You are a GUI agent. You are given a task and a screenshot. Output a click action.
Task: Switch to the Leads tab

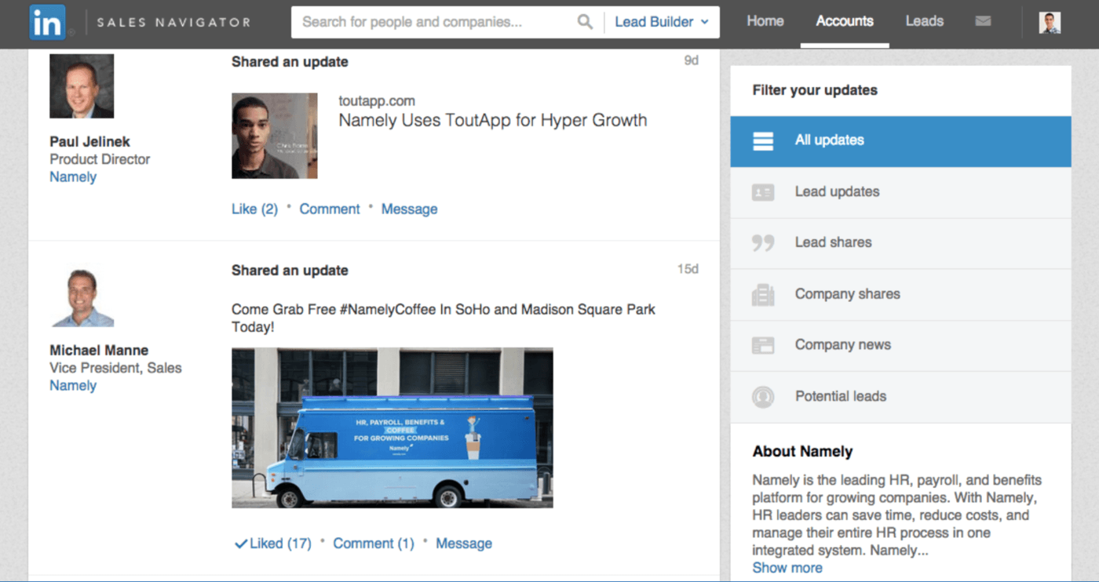(x=924, y=21)
